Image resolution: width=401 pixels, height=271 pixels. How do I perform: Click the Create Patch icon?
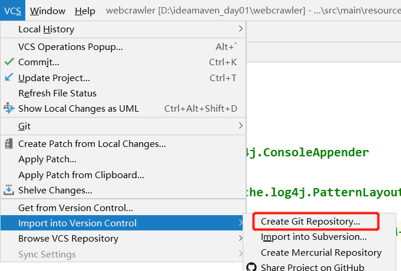click(9, 143)
